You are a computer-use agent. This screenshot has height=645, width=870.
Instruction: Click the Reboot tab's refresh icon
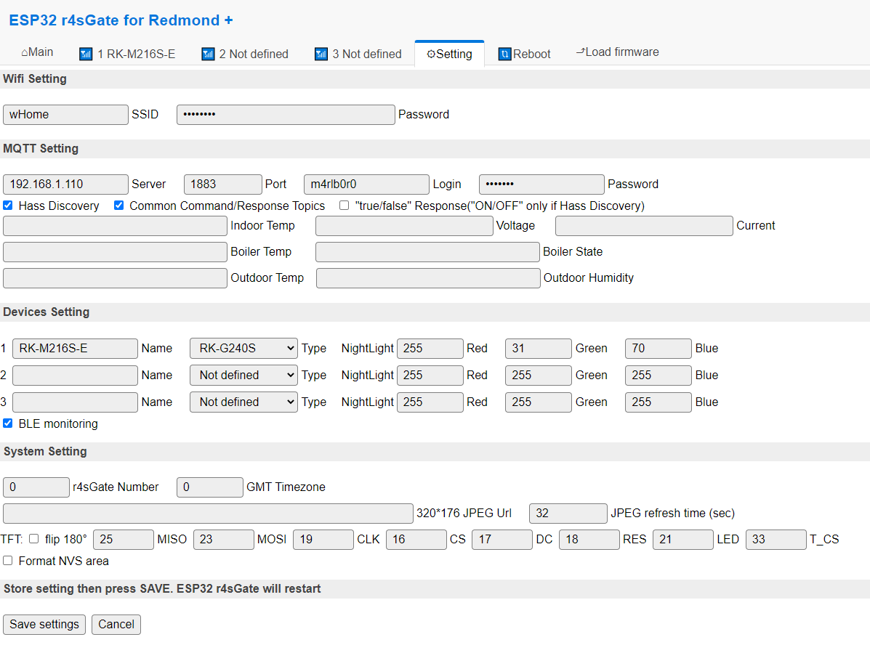point(504,54)
